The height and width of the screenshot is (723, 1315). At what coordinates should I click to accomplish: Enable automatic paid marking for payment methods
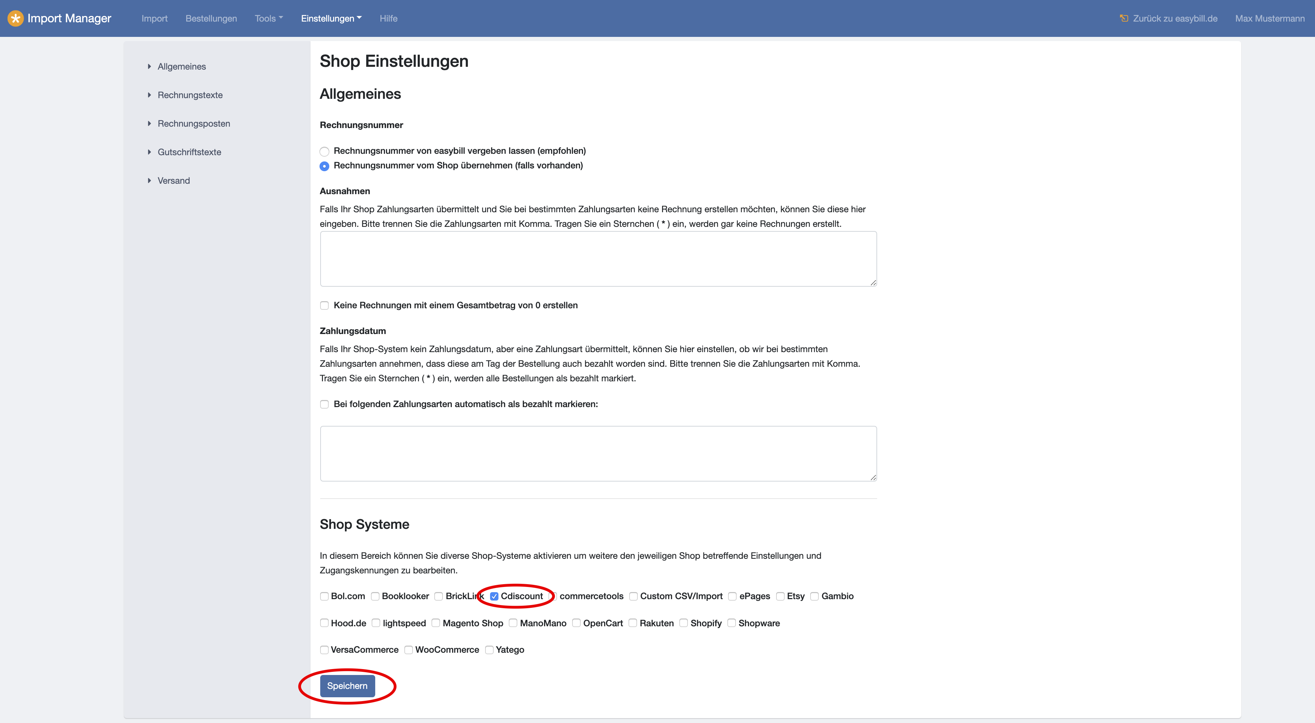click(324, 404)
